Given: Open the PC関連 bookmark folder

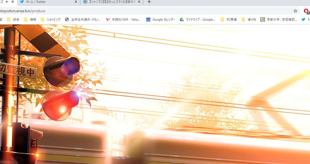Looking at the screenshot, I should pyautogui.click(x=229, y=19).
